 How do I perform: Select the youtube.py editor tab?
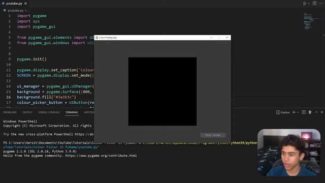click(14, 4)
